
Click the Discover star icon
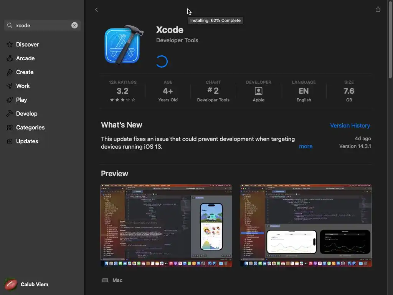coord(10,45)
